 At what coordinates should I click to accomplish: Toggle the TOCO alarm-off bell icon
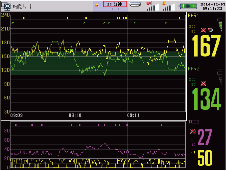click(x=193, y=132)
